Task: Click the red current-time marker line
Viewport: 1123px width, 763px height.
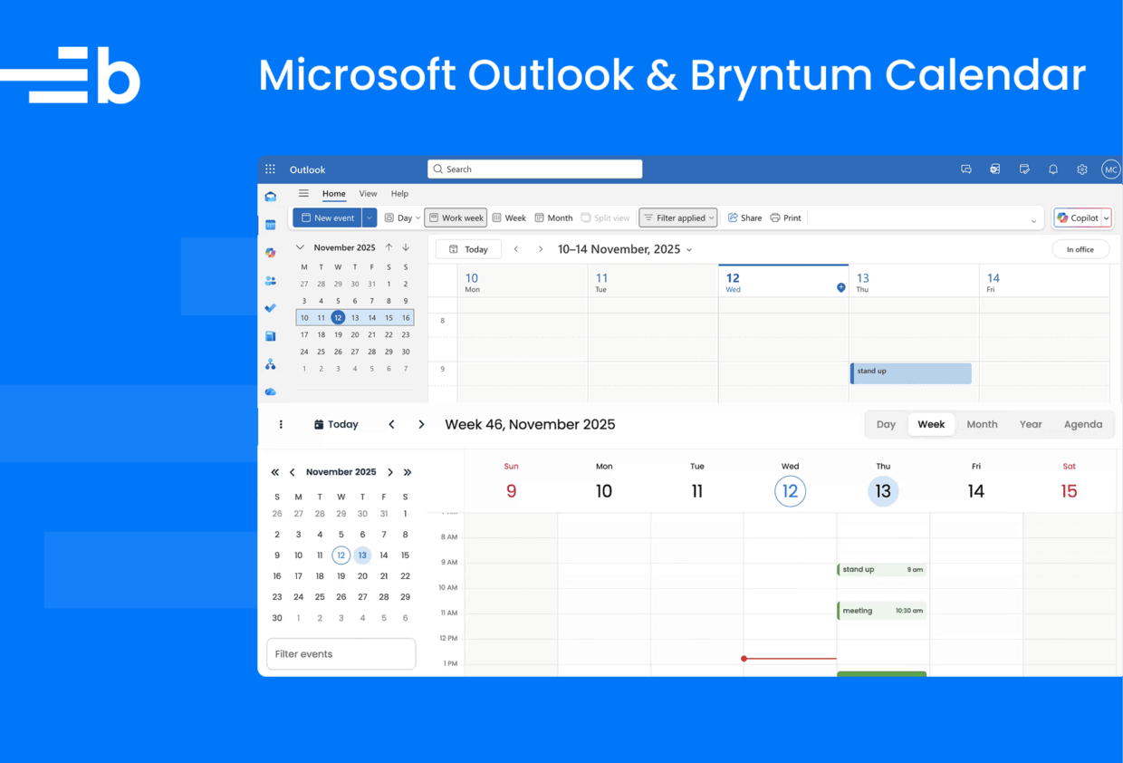Action: tap(790, 659)
